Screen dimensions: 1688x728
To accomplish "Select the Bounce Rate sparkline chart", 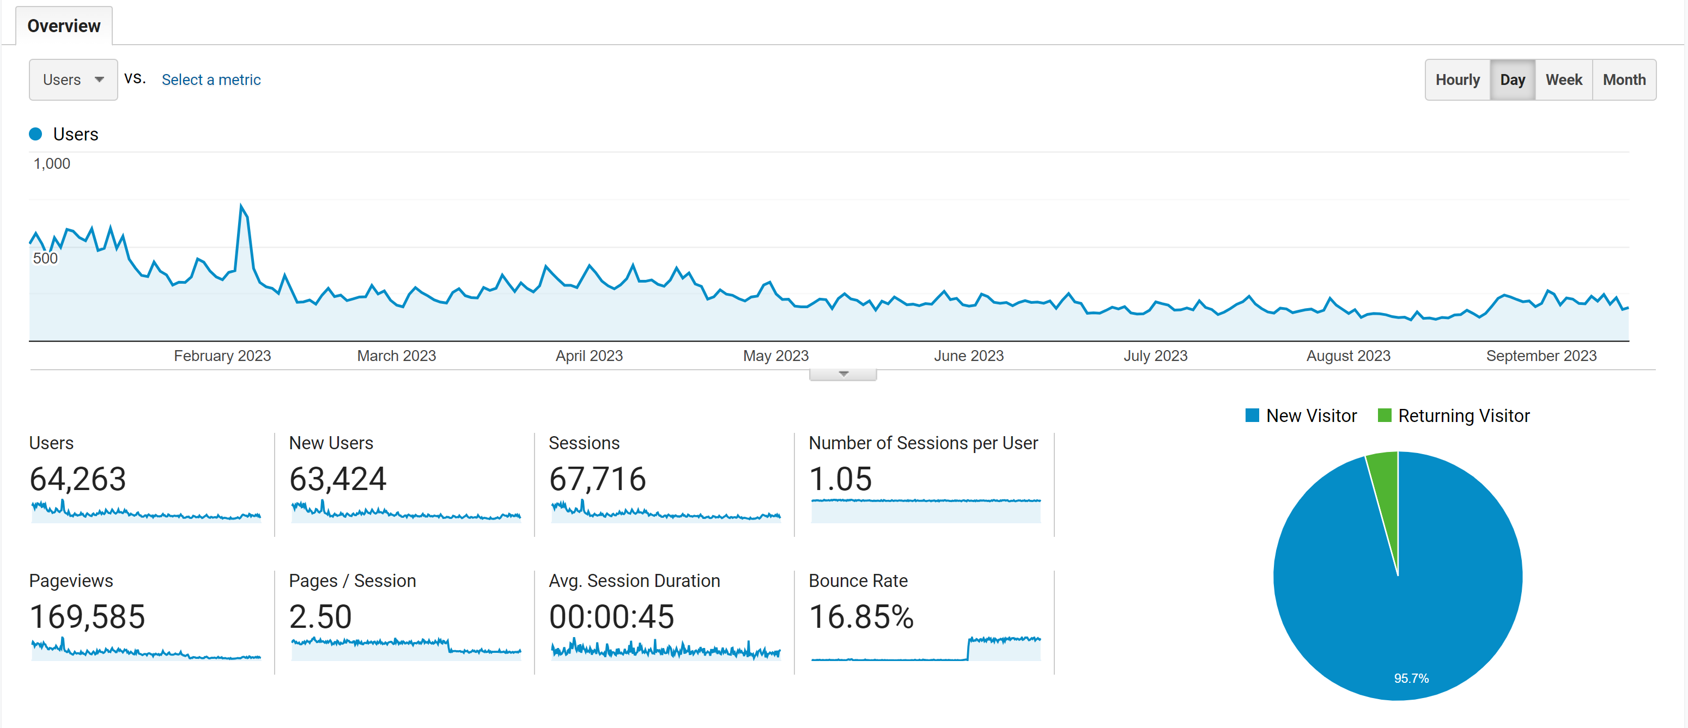I will coord(925,649).
